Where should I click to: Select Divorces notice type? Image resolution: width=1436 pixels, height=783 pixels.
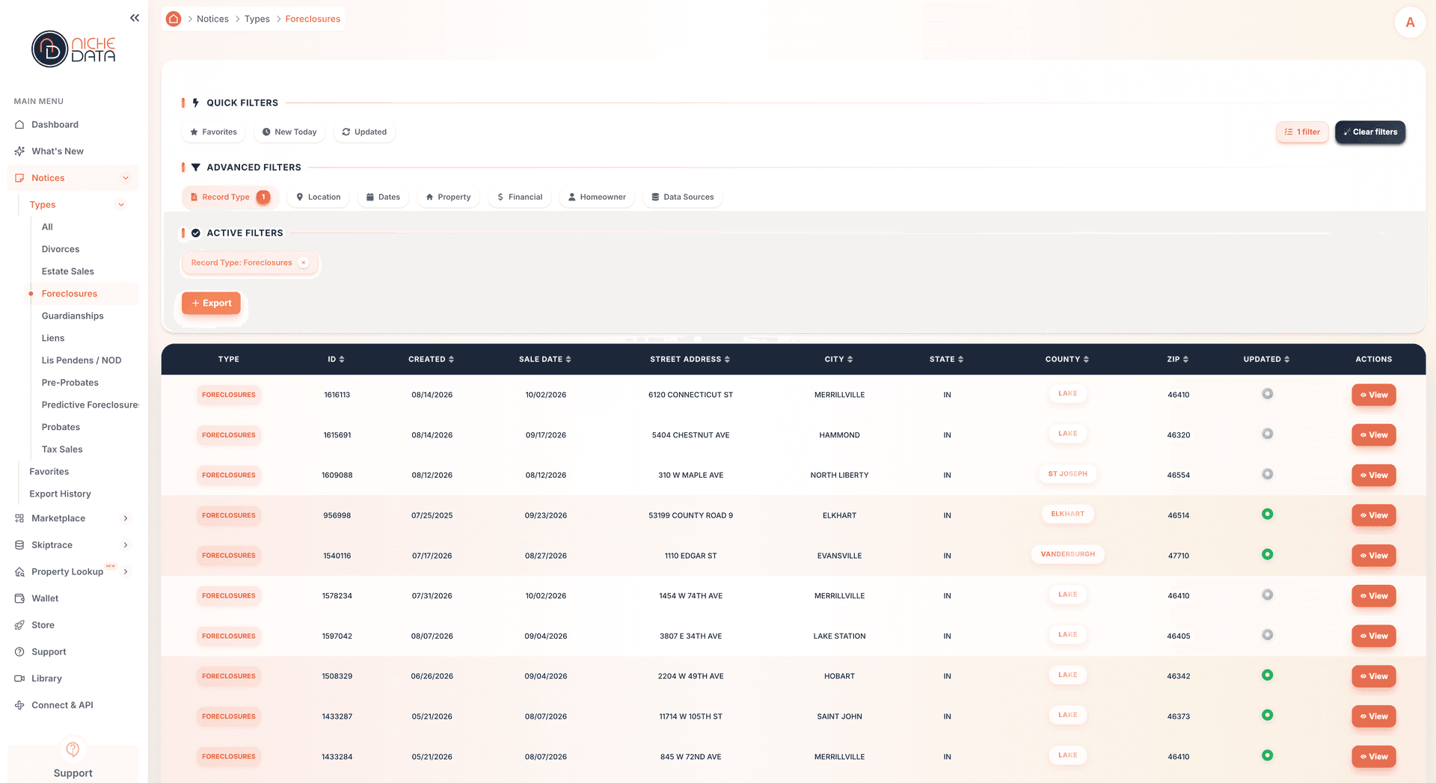[x=61, y=249]
